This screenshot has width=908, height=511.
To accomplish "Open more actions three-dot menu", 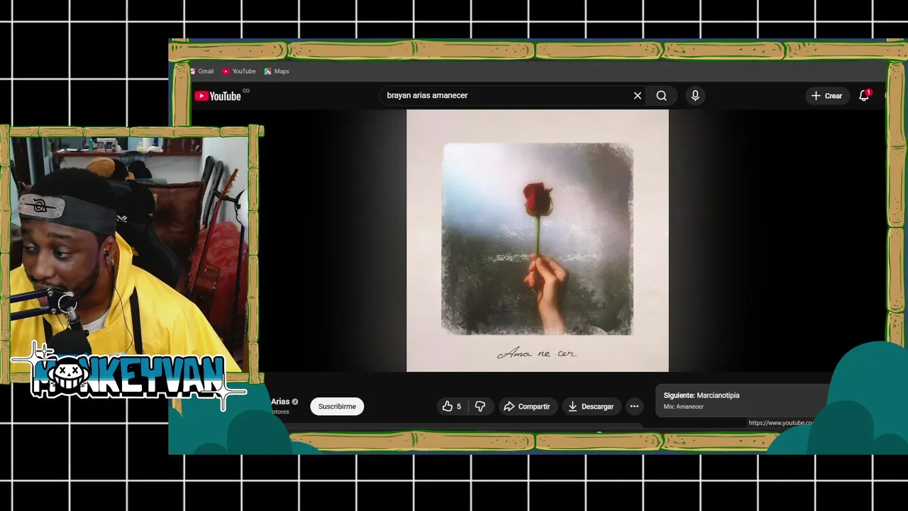I will [634, 406].
